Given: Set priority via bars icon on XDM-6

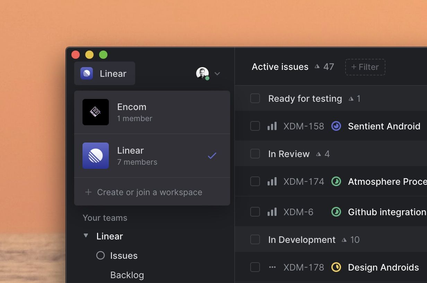Looking at the screenshot, I should pyautogui.click(x=272, y=212).
